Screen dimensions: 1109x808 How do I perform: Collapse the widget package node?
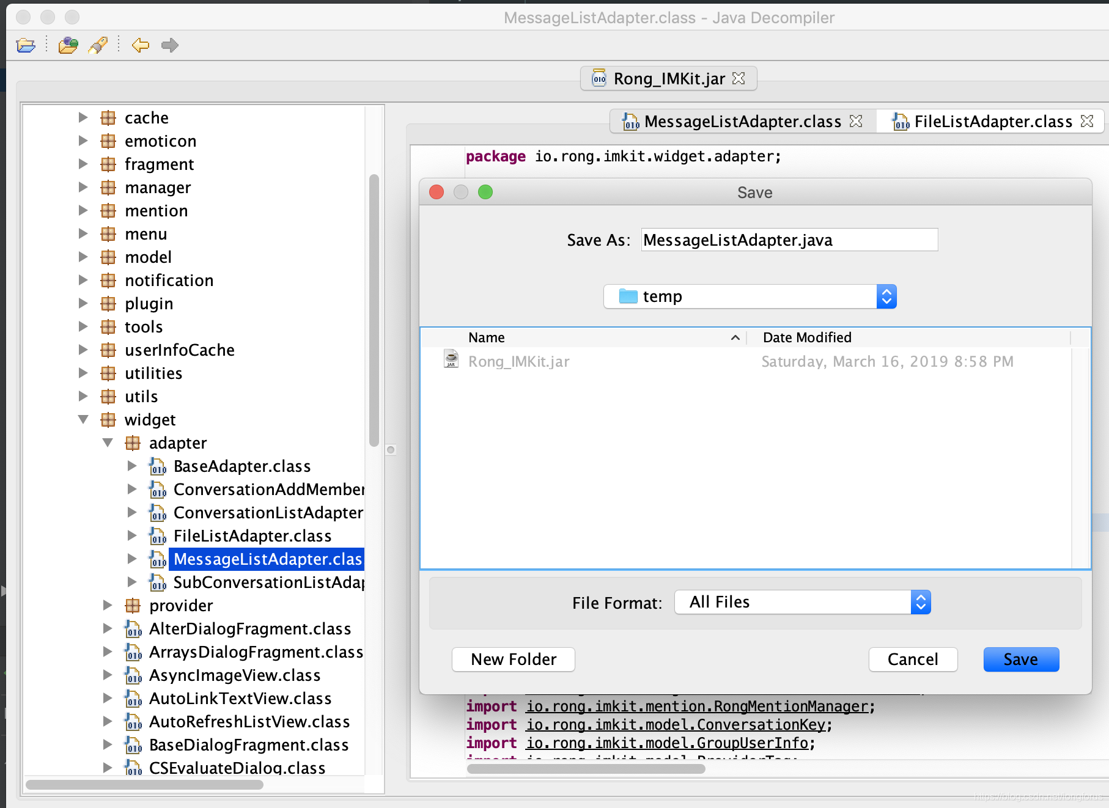pos(83,419)
